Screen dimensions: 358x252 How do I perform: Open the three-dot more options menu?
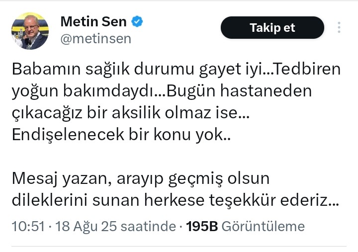[339, 27]
